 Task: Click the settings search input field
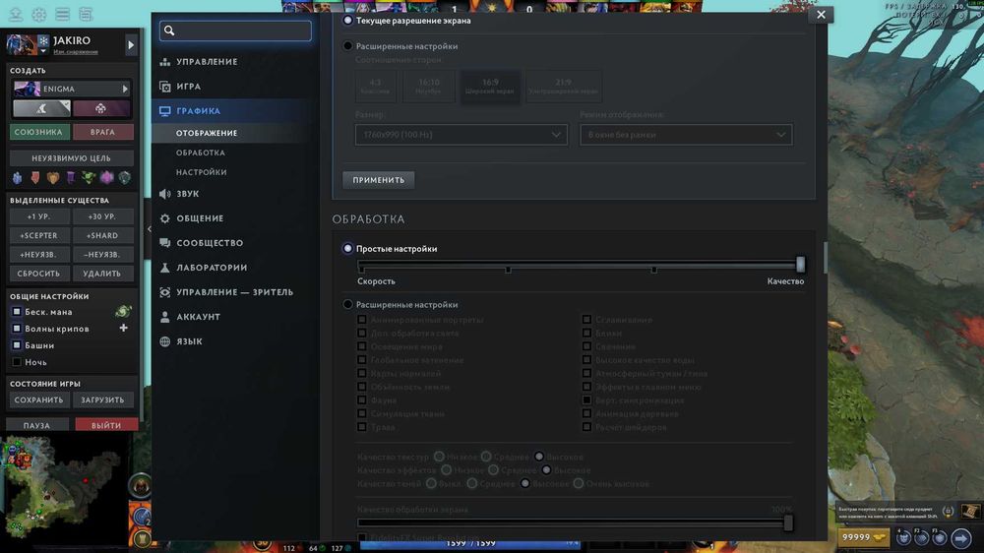click(x=235, y=31)
